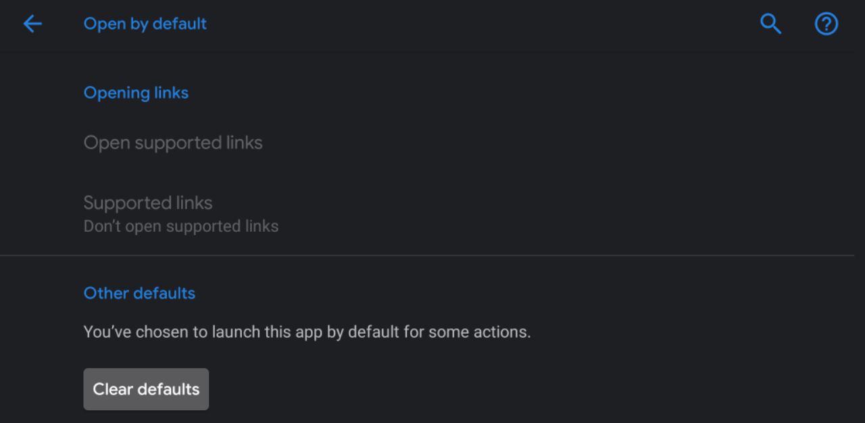Screen dimensions: 865x423
Task: Open the Supported links setting
Action: click(148, 203)
